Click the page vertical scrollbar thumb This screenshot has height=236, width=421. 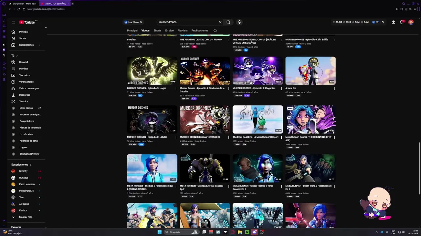[x=419, y=168]
